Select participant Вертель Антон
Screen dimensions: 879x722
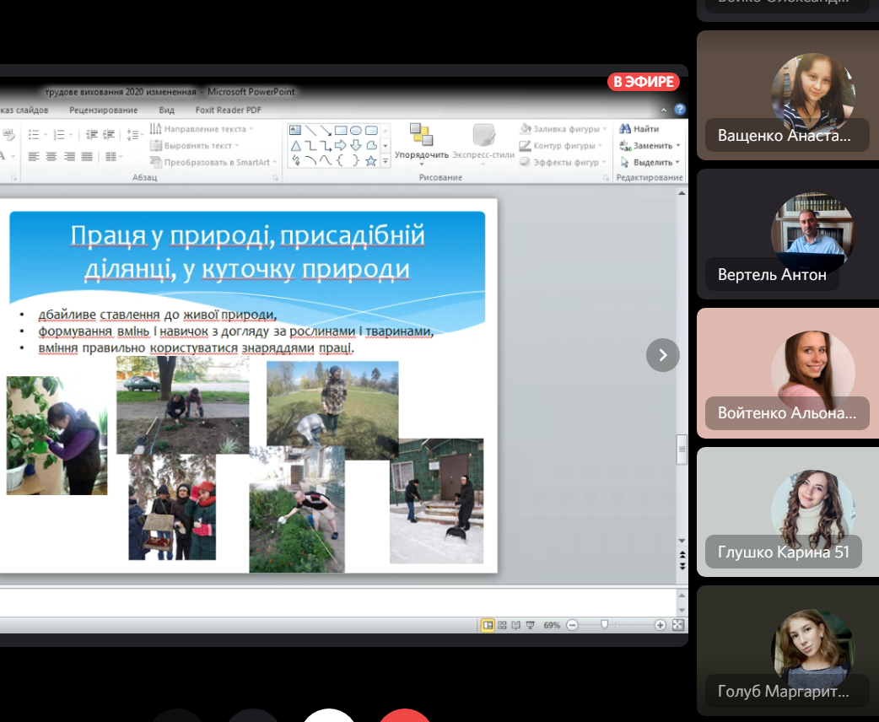(784, 234)
